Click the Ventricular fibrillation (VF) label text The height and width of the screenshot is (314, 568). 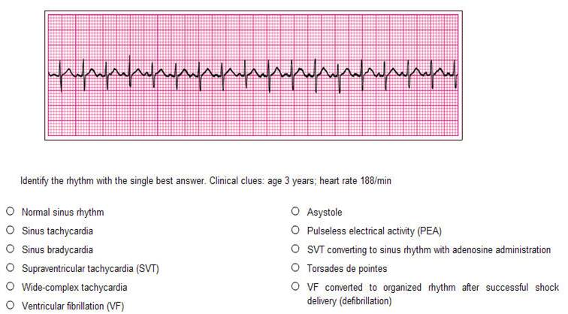(73, 306)
